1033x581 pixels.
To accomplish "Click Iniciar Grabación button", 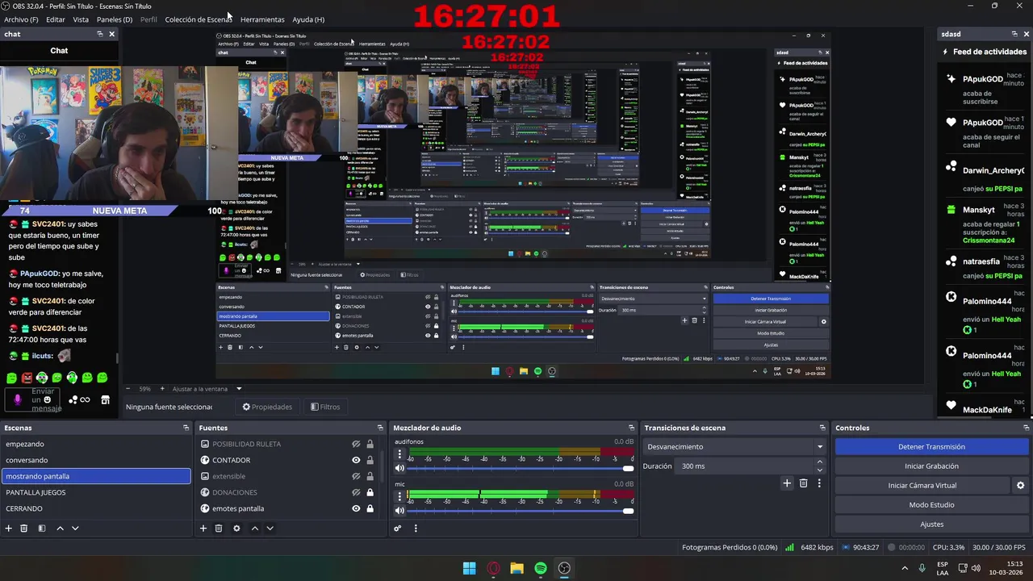I will (931, 466).
